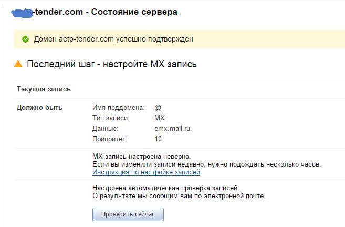Click the "MX" record type value

point(160,118)
